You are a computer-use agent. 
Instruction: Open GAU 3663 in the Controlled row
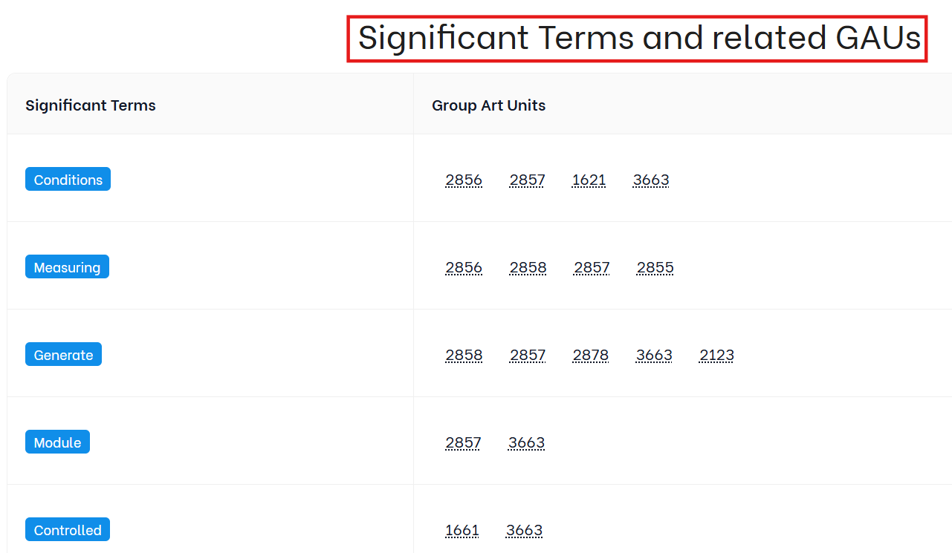click(x=524, y=530)
